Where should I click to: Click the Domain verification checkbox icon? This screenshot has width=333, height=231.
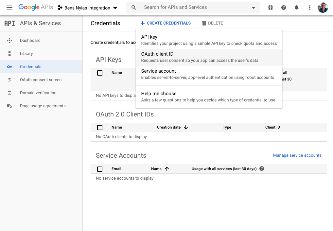click(x=9, y=93)
